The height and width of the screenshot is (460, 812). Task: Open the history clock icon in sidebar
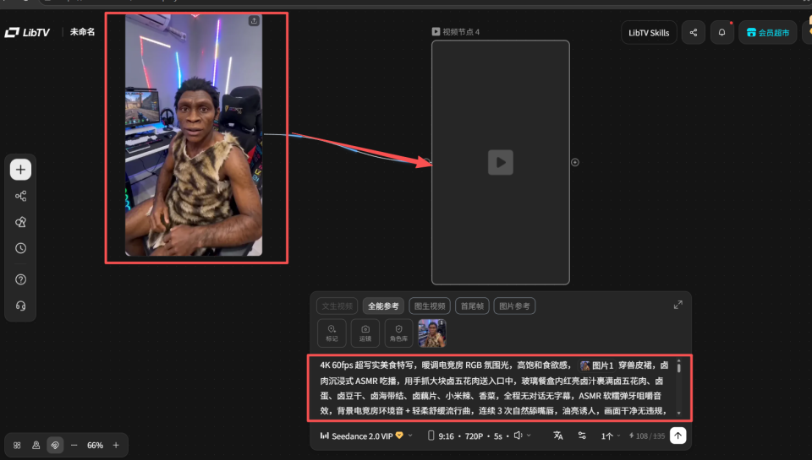tap(20, 248)
